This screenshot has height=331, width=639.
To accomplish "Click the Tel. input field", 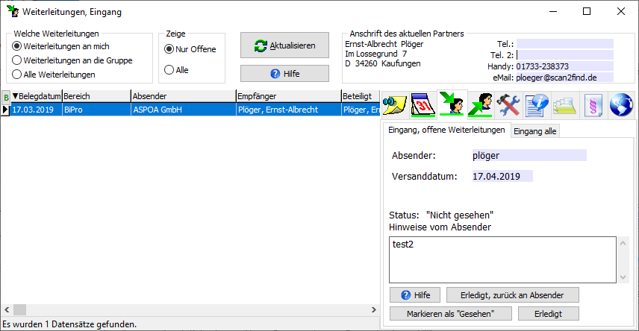I will pos(565,44).
